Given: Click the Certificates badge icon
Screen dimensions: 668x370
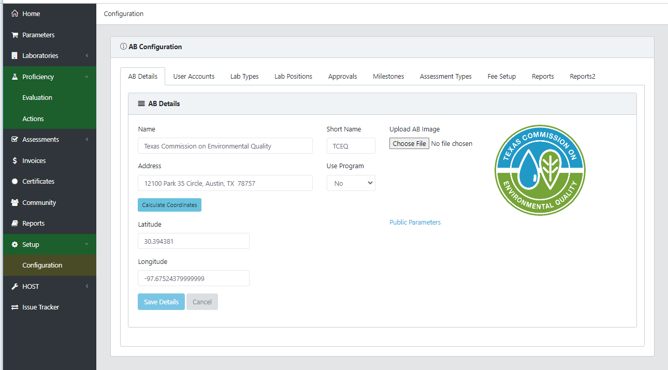Looking at the screenshot, I should coord(14,182).
